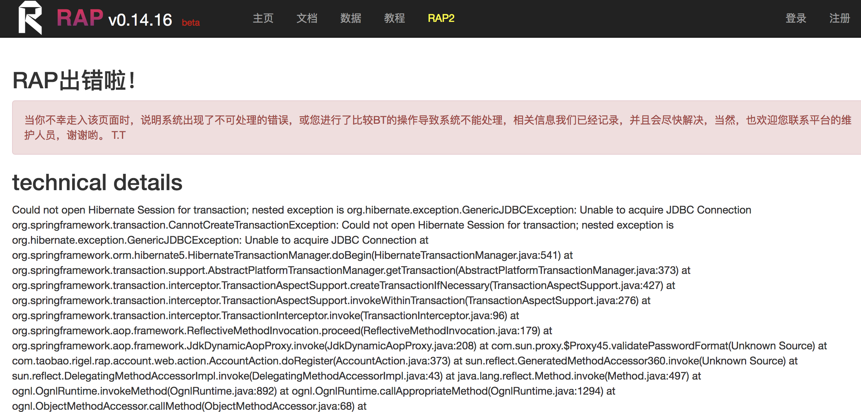Click the T.T emoticon in alert
Viewport: 861px width, 412px height.
(118, 135)
